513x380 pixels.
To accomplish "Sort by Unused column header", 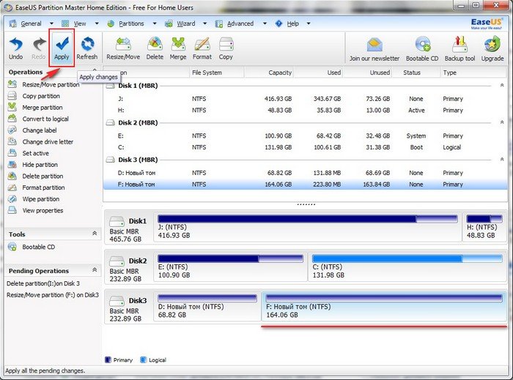I will [367, 72].
